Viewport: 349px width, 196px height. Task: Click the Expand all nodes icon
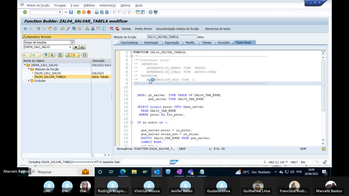point(46,55)
